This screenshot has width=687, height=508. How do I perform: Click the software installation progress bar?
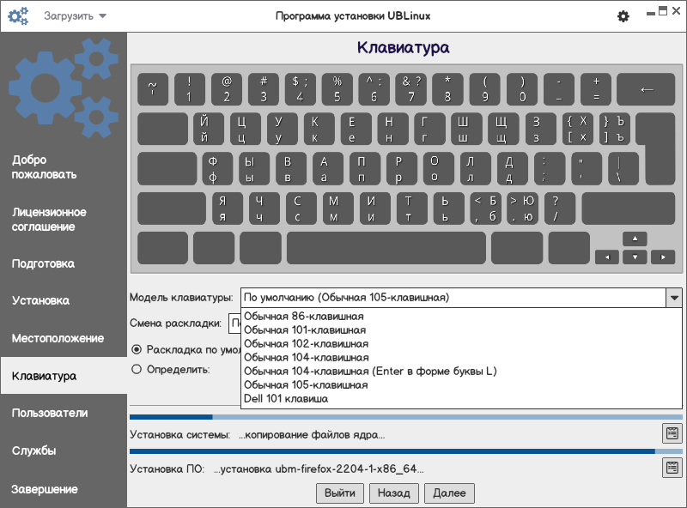(x=405, y=451)
